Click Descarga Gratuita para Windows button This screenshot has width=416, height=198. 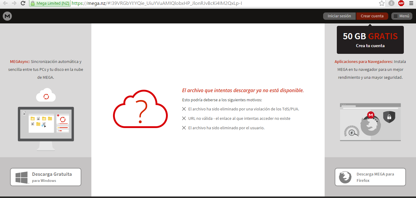pyautogui.click(x=46, y=177)
